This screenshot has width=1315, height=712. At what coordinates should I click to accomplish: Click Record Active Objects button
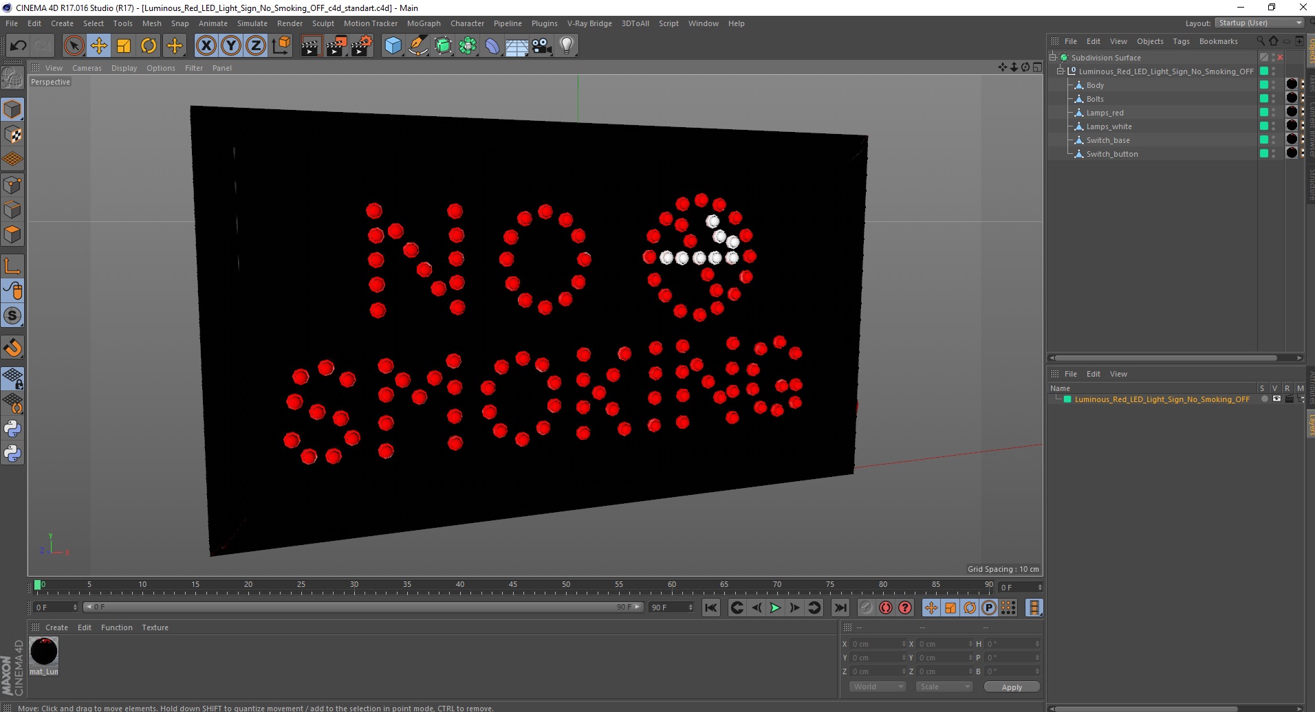pyautogui.click(x=867, y=608)
